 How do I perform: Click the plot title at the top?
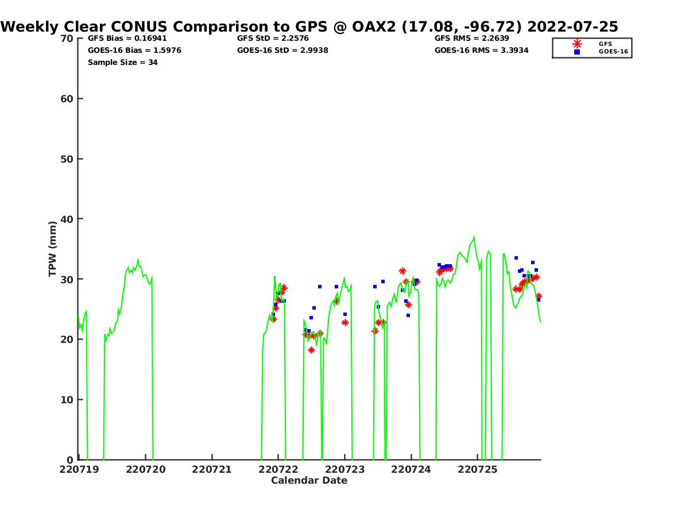(309, 26)
